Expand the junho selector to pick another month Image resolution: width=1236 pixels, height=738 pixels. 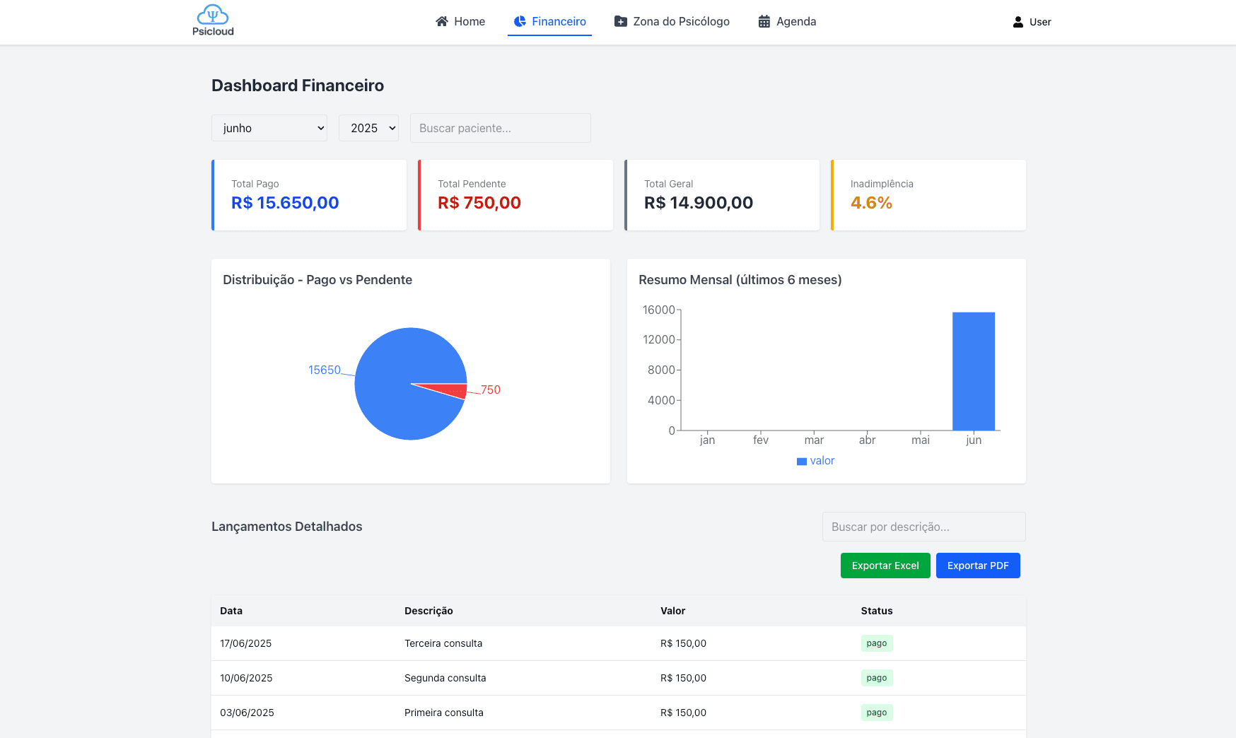pyautogui.click(x=269, y=128)
